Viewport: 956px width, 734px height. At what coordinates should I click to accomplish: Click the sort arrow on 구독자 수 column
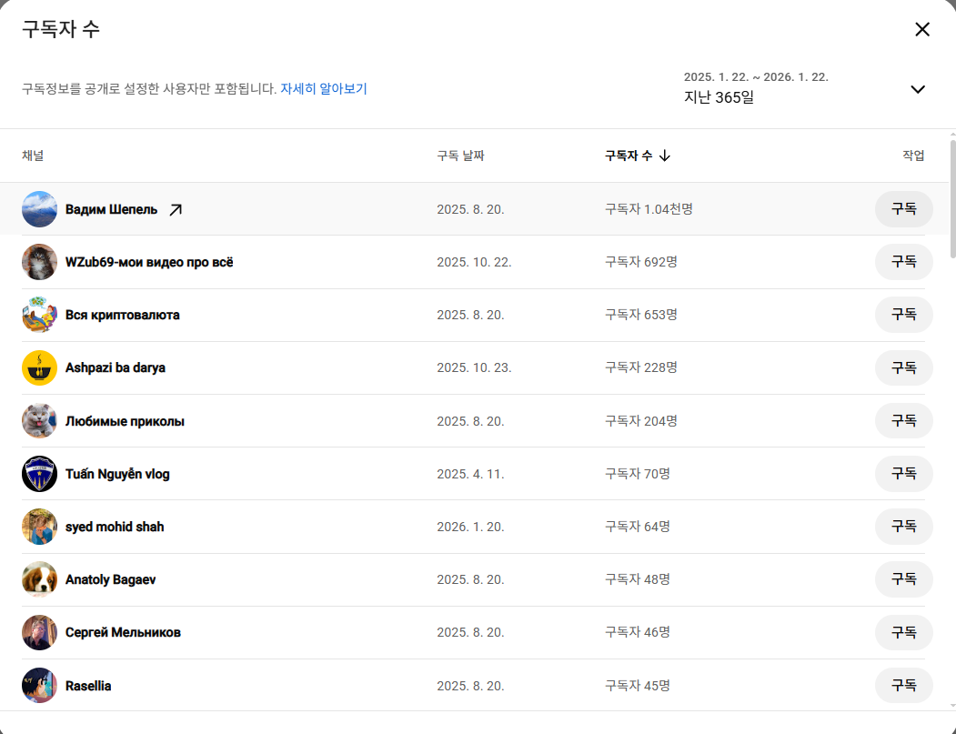[x=665, y=155]
